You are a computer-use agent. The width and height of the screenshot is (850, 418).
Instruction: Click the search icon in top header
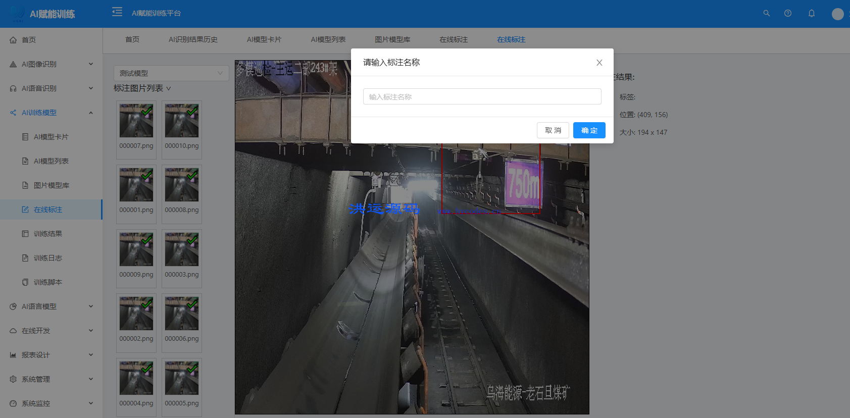pos(766,13)
